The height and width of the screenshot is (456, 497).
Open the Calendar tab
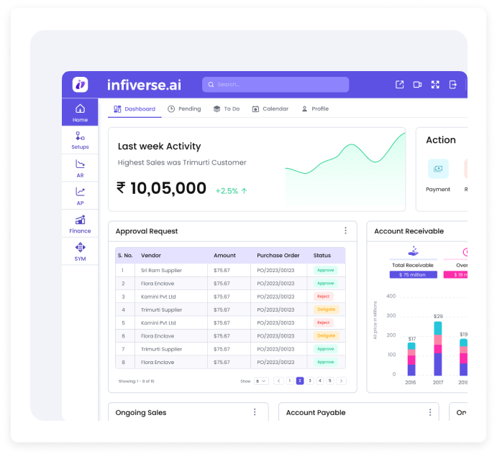(270, 109)
